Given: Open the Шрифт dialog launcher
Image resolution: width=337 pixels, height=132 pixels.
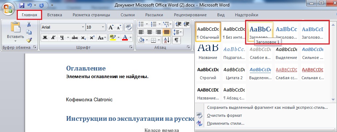Looking at the screenshot, I should coord(131,47).
